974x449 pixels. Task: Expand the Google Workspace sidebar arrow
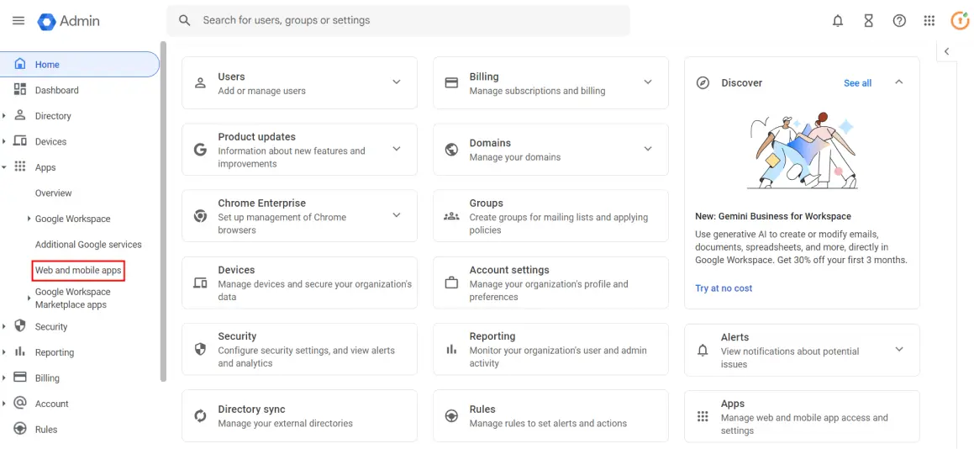(29, 219)
